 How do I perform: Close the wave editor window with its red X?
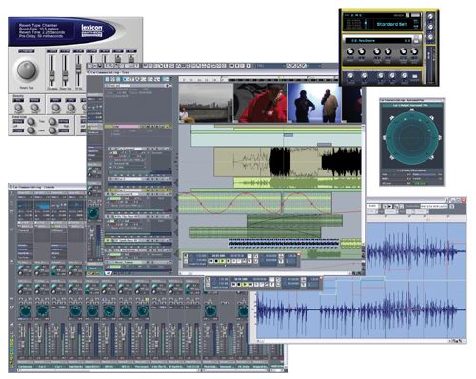(464, 200)
